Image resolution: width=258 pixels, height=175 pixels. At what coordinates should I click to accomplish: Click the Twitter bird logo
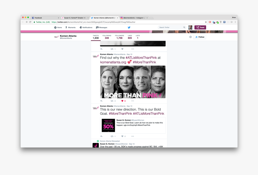click(129, 27)
